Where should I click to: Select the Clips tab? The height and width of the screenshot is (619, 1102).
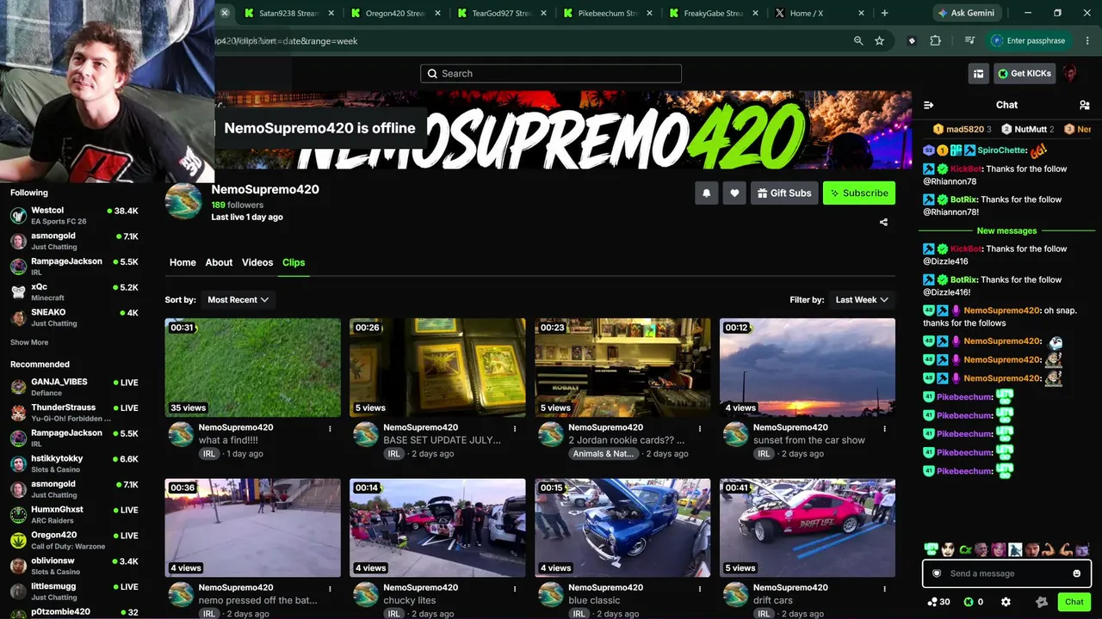click(294, 262)
